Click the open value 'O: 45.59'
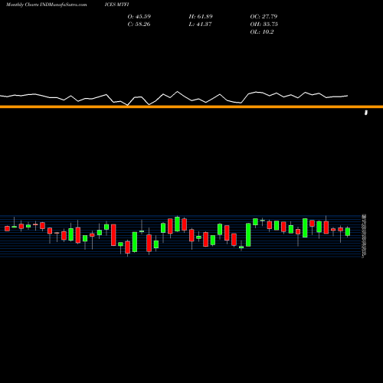383x383 pixels. point(139,17)
